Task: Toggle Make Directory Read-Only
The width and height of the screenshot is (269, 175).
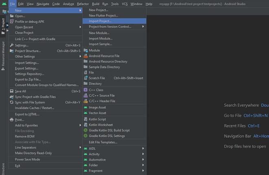Action: [33, 153]
